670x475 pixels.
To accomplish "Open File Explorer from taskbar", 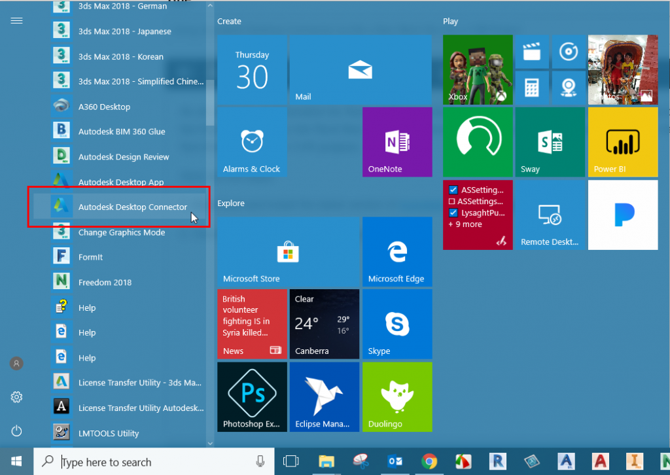I will [x=326, y=461].
